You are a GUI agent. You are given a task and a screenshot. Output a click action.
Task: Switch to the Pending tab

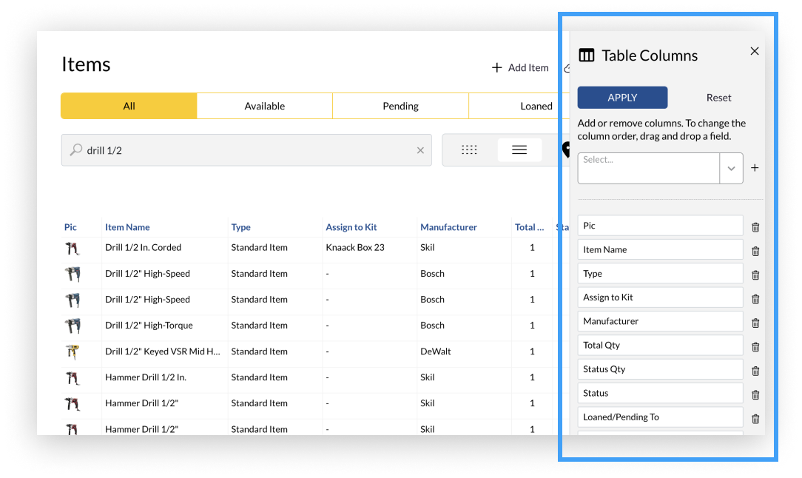pyautogui.click(x=400, y=106)
